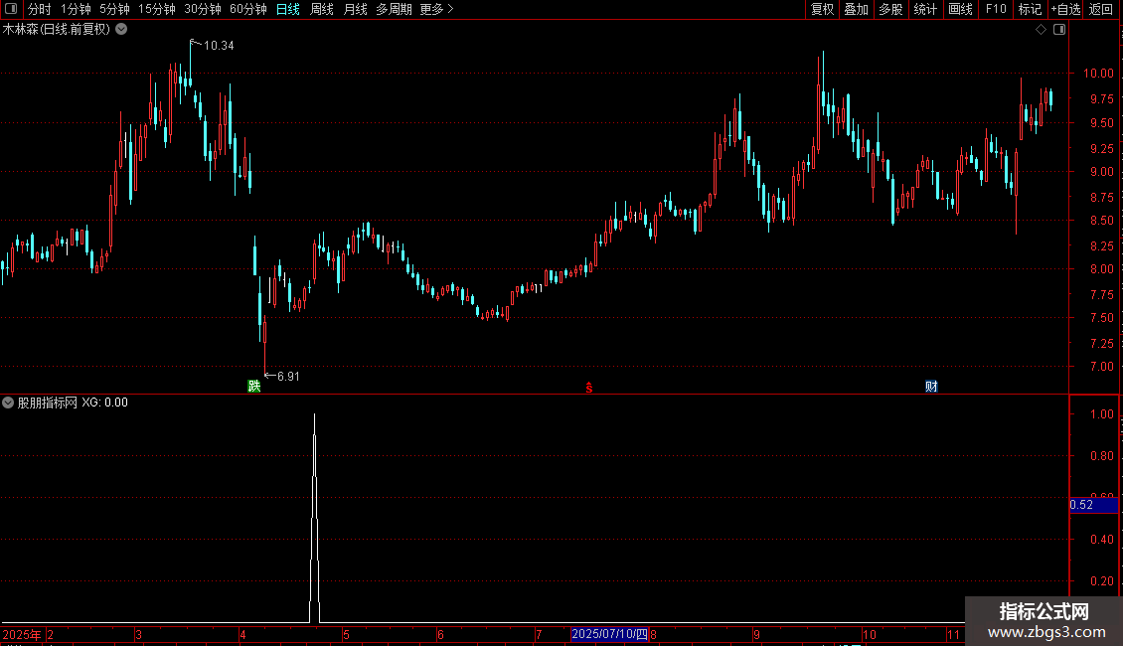
Task: Open F10 company info
Action: pyautogui.click(x=996, y=9)
